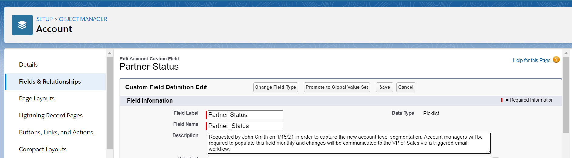
Task: Open OBJECT MANAGER breadcrumb link
Action: tap(83, 19)
